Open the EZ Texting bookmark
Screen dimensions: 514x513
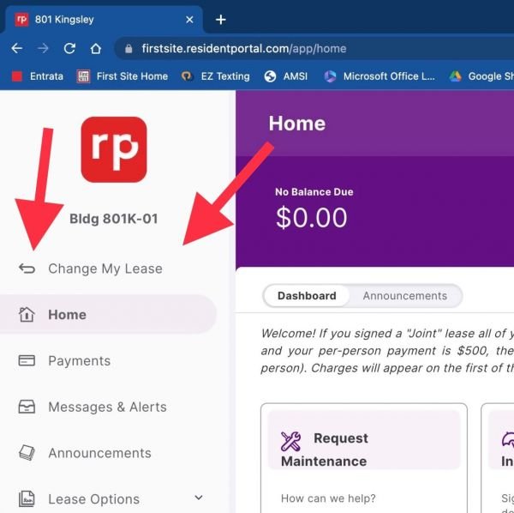(x=215, y=76)
